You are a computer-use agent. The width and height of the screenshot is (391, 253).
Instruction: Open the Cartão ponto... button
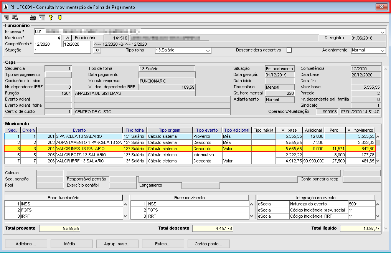(x=209, y=244)
